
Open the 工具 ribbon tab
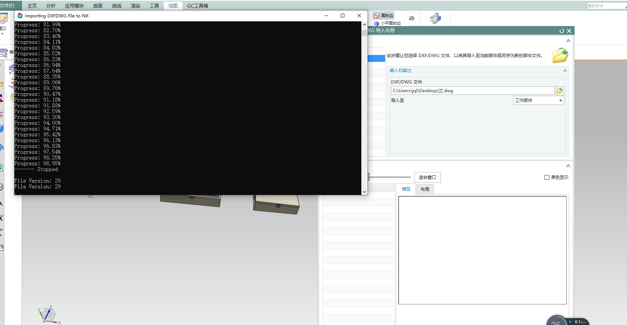click(x=154, y=6)
